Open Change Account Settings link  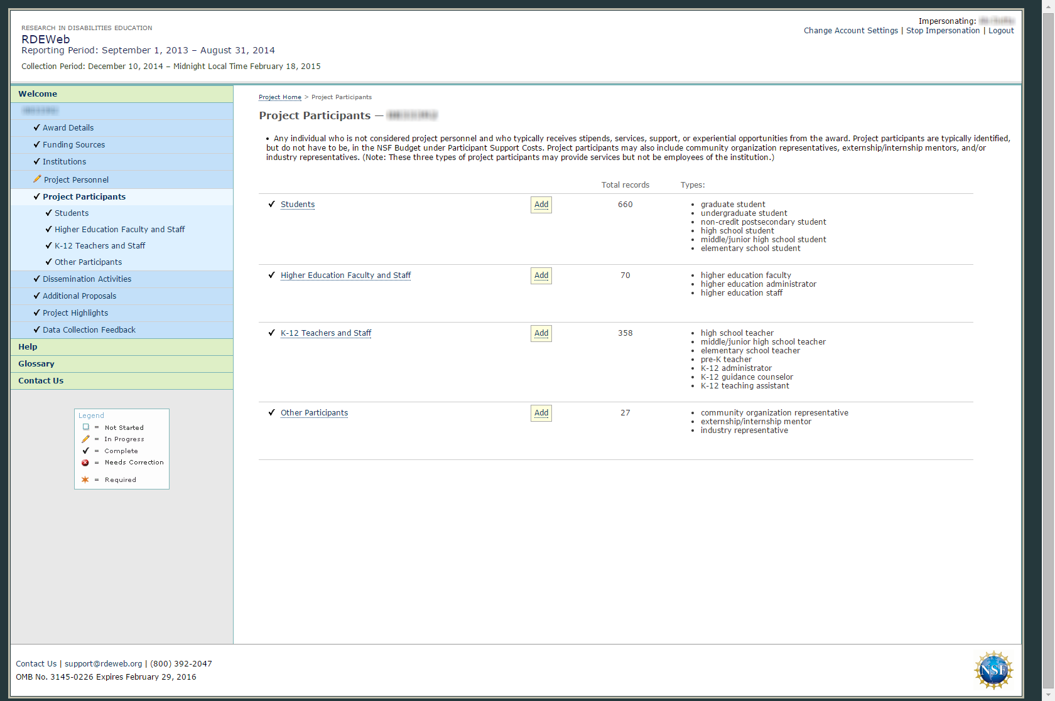[x=851, y=31]
